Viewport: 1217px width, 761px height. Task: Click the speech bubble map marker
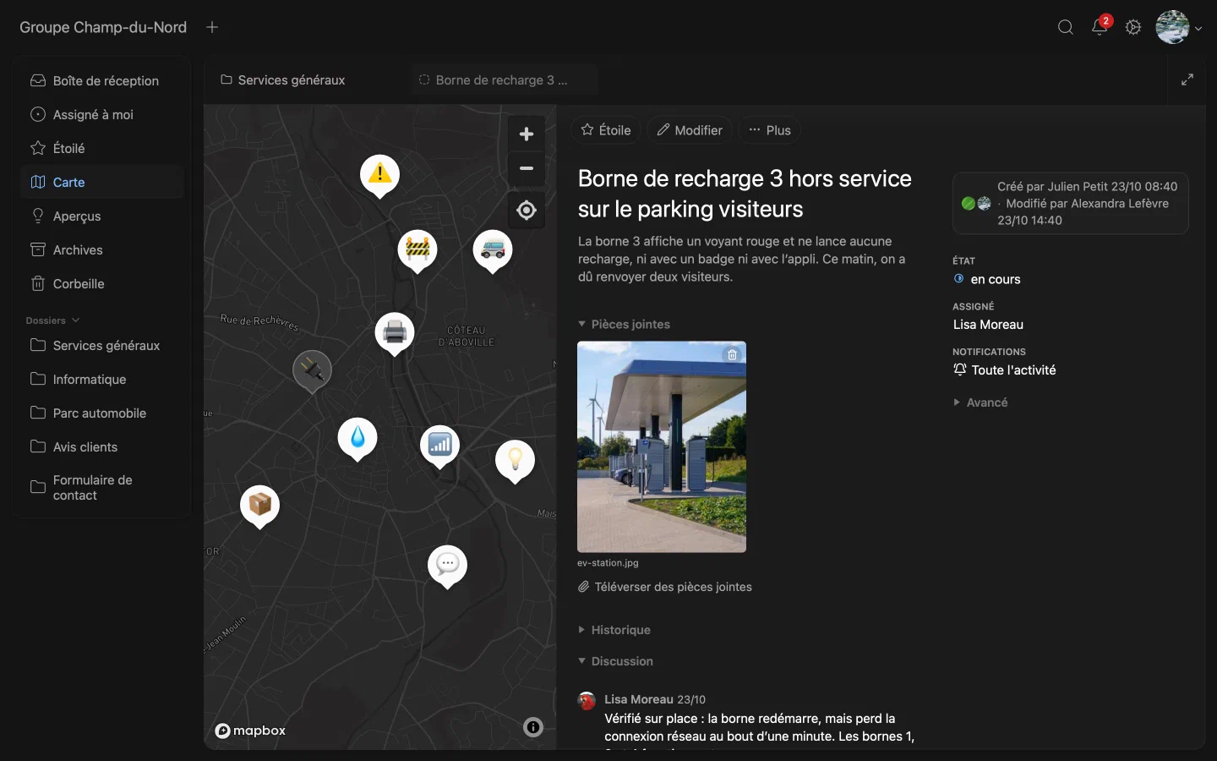(x=448, y=565)
